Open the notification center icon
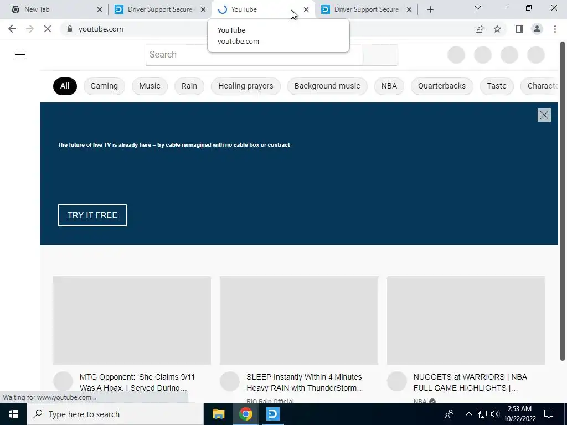This screenshot has height=425, width=567. (x=549, y=414)
